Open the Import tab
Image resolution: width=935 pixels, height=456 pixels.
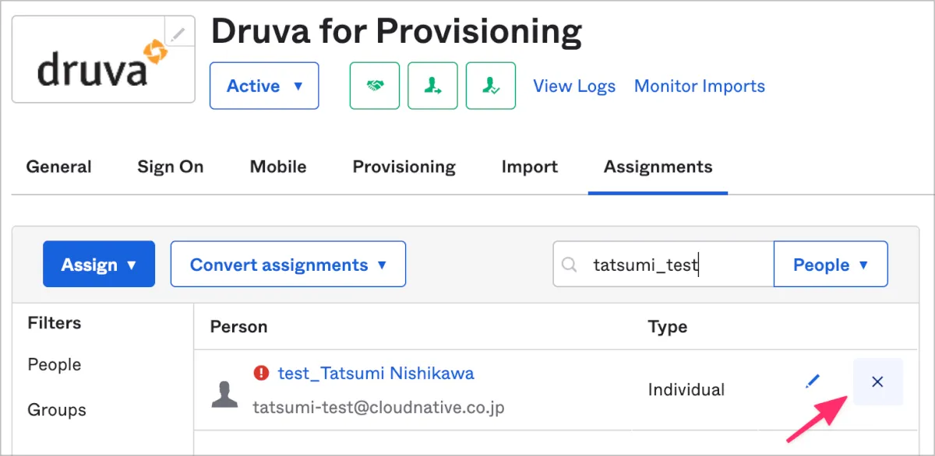pos(529,167)
